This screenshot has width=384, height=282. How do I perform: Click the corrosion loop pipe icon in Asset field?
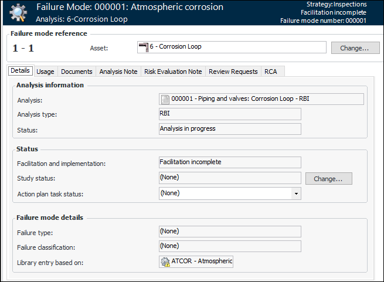(143, 47)
